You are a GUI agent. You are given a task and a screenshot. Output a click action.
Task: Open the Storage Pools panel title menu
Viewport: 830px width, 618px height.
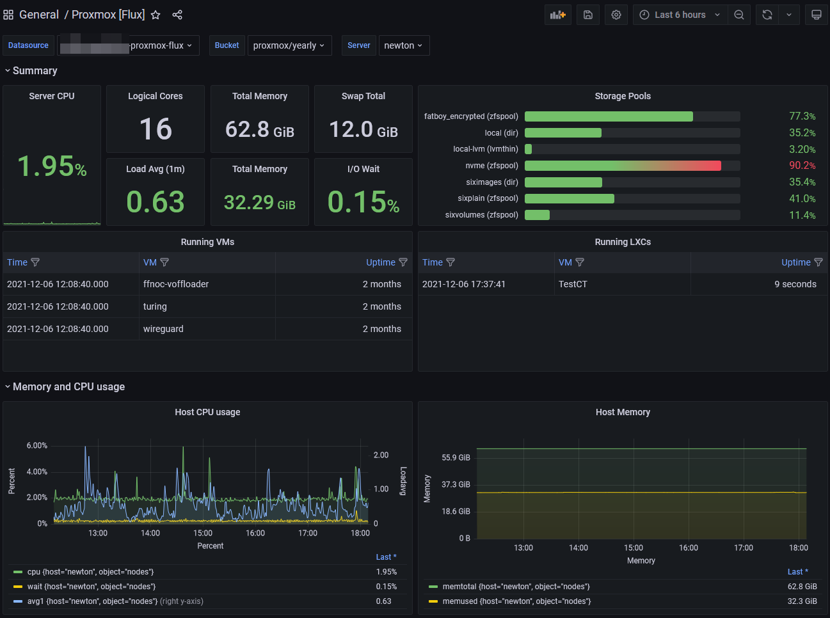[x=622, y=96]
